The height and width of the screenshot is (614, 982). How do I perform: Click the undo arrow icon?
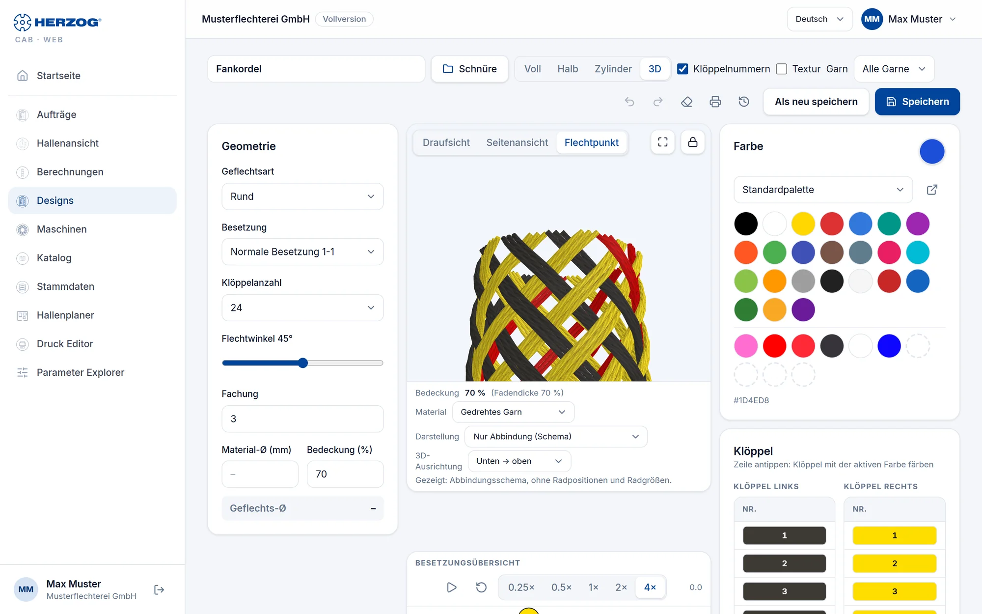click(629, 102)
